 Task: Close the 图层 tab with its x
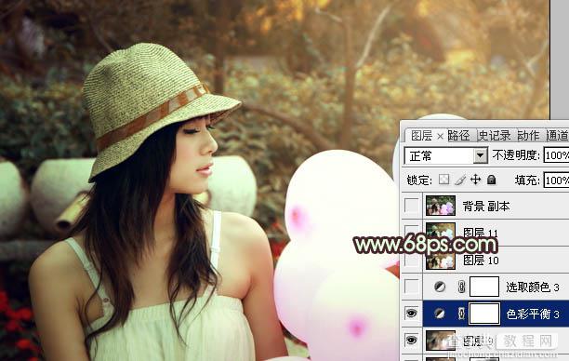[x=440, y=136]
